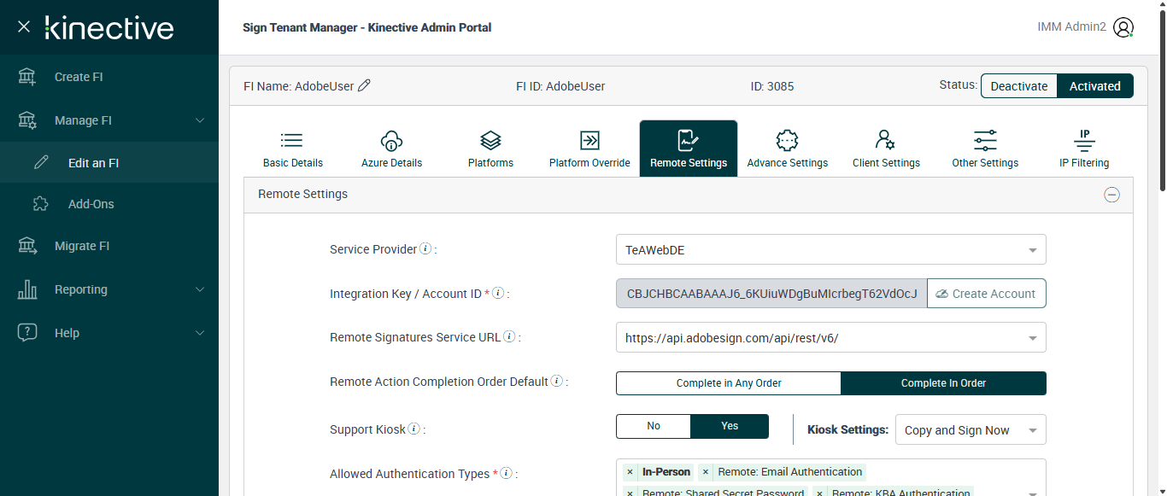Click the Azure Details cloud icon
1167x496 pixels.
[391, 140]
